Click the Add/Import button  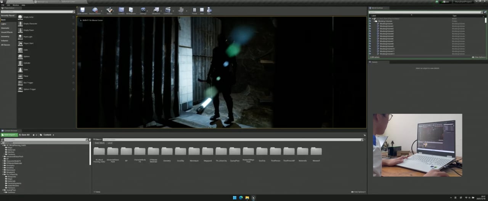point(9,135)
